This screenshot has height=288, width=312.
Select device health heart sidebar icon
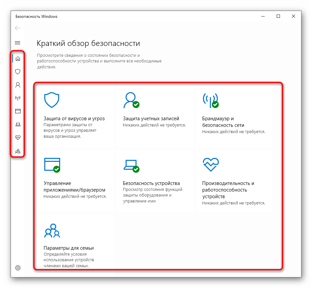point(18,137)
